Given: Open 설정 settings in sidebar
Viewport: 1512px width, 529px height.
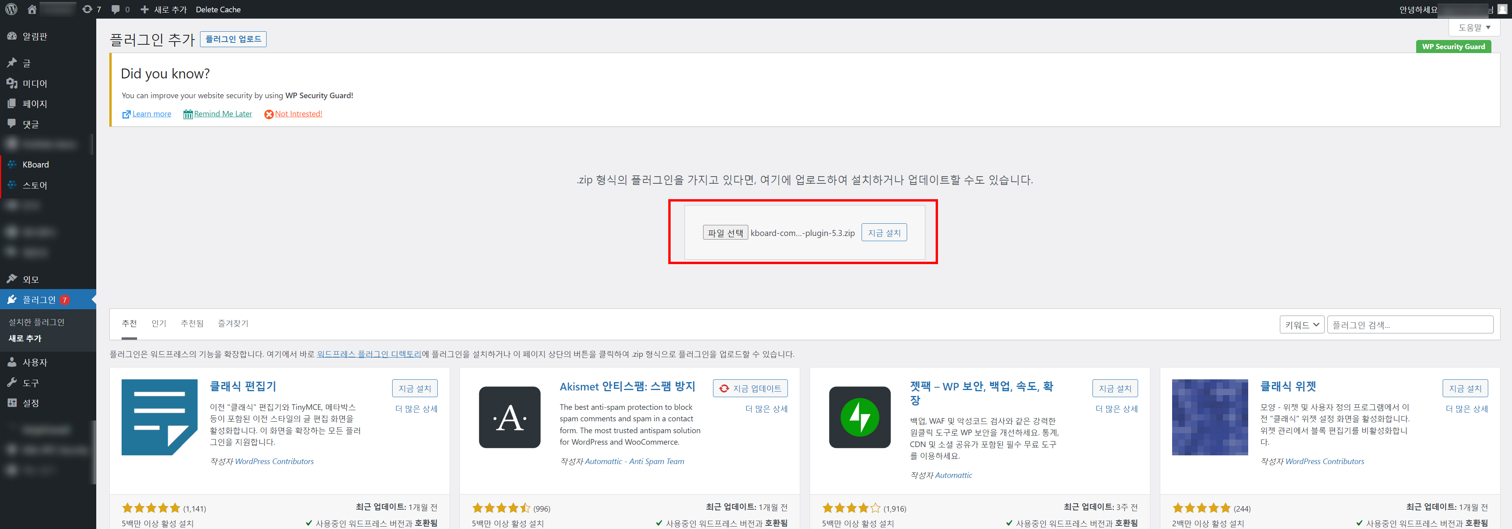Looking at the screenshot, I should [x=31, y=403].
